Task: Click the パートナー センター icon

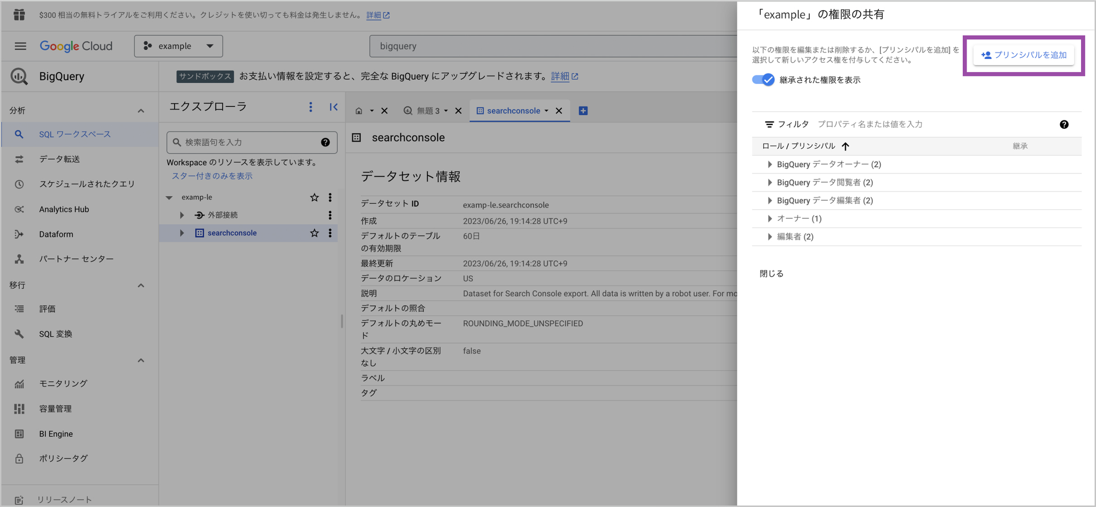Action: coord(19,259)
